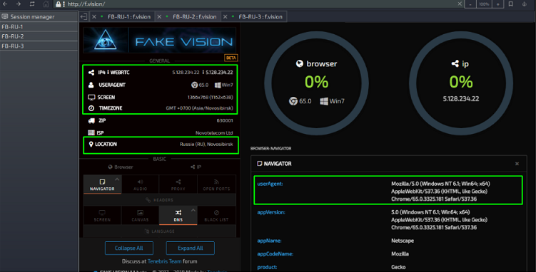Click the appVersion label
Screen dimensions: 536x272
[271, 212]
